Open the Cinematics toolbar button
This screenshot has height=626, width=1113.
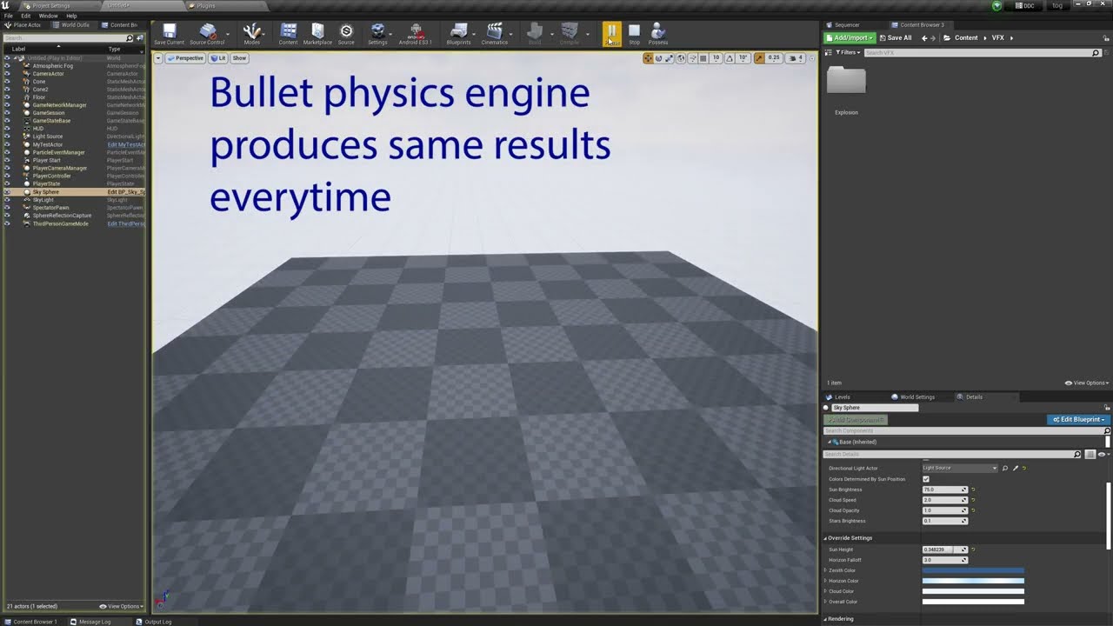494,34
